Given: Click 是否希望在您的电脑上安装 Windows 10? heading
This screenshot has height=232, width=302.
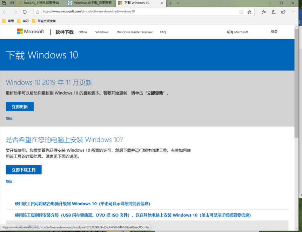Looking at the screenshot, I should (x=64, y=140).
